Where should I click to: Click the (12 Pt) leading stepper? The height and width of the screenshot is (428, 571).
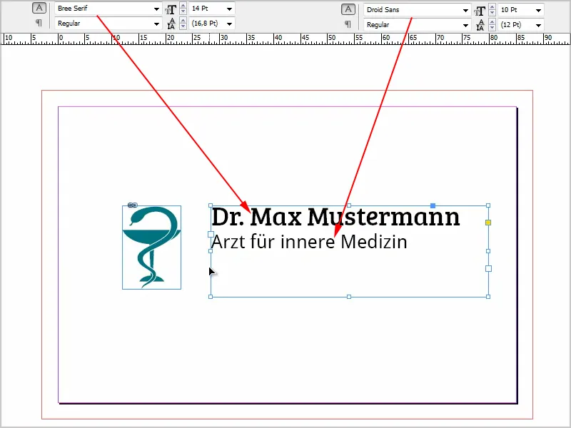click(492, 25)
